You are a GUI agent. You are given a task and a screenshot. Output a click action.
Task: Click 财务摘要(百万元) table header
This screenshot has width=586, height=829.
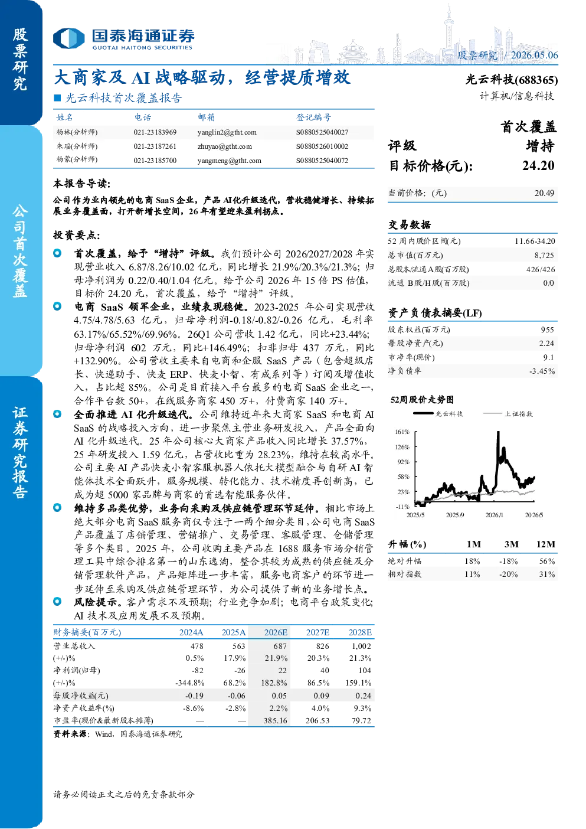click(x=87, y=632)
